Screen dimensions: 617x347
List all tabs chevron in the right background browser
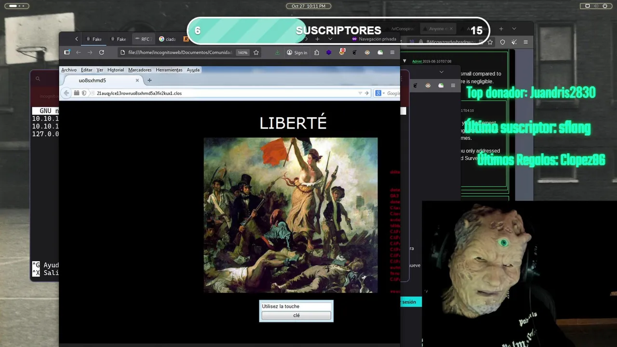pyautogui.click(x=514, y=29)
